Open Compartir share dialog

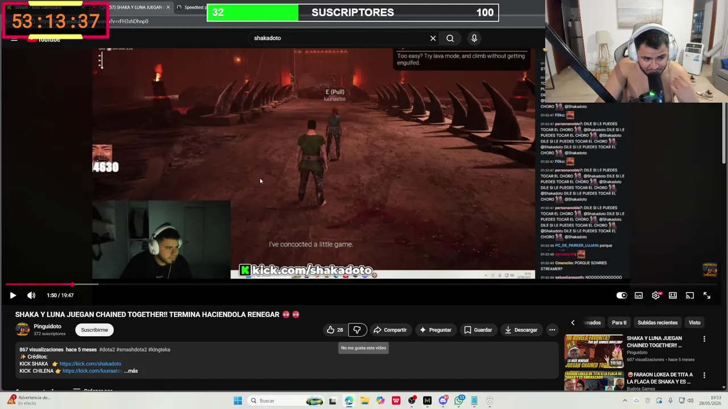tap(390, 329)
